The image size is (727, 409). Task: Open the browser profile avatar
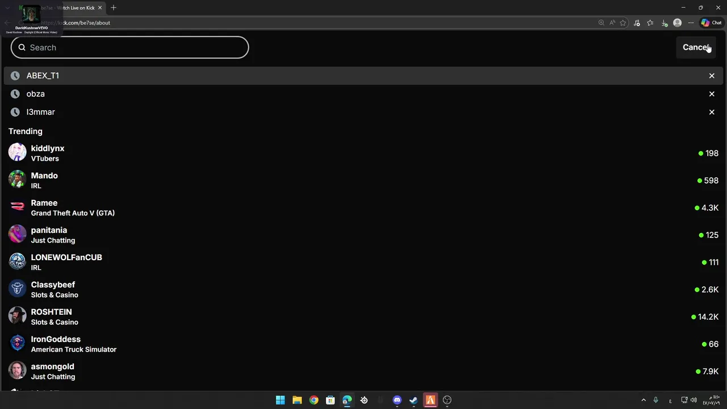(677, 23)
